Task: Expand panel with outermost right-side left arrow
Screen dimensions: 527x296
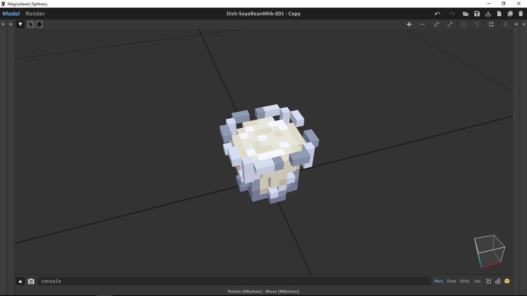Action: tap(524, 24)
